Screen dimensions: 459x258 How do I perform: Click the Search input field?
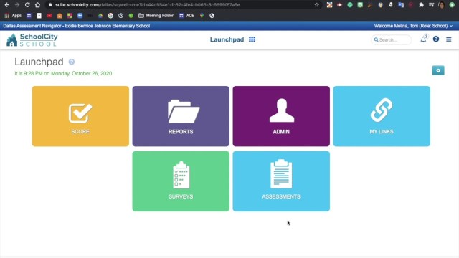[392, 39]
